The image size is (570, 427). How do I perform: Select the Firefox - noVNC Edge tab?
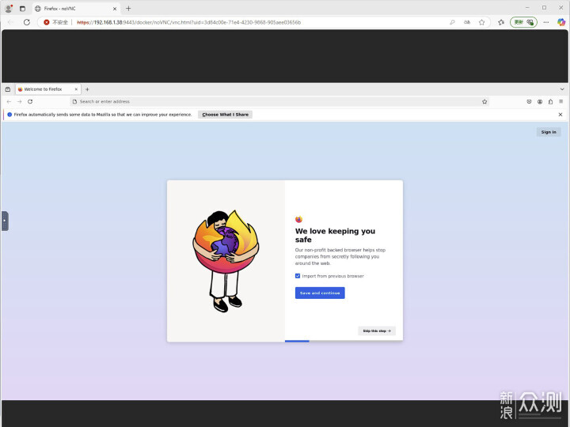point(76,9)
